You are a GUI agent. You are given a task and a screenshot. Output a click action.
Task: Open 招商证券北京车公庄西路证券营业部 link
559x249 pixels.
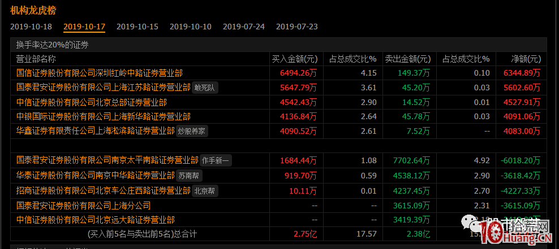tap(104, 191)
